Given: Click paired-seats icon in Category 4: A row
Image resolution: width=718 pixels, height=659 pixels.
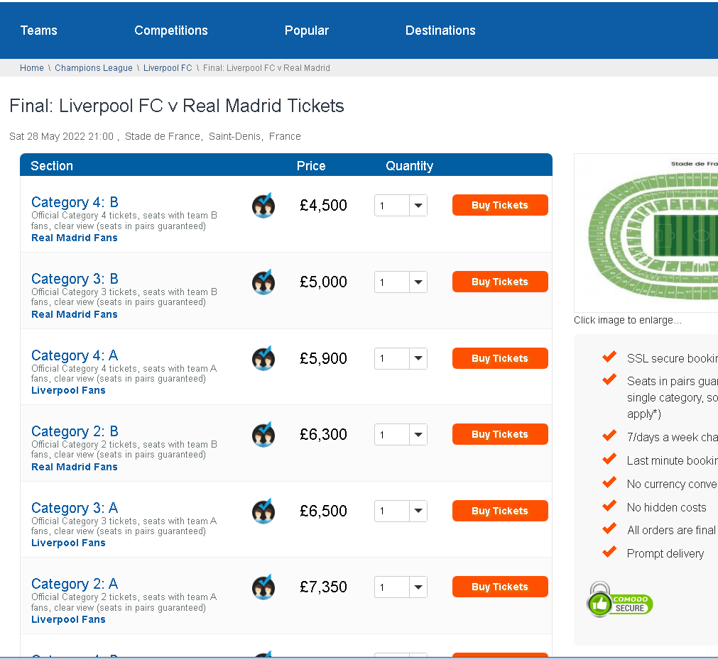Looking at the screenshot, I should pos(263,358).
